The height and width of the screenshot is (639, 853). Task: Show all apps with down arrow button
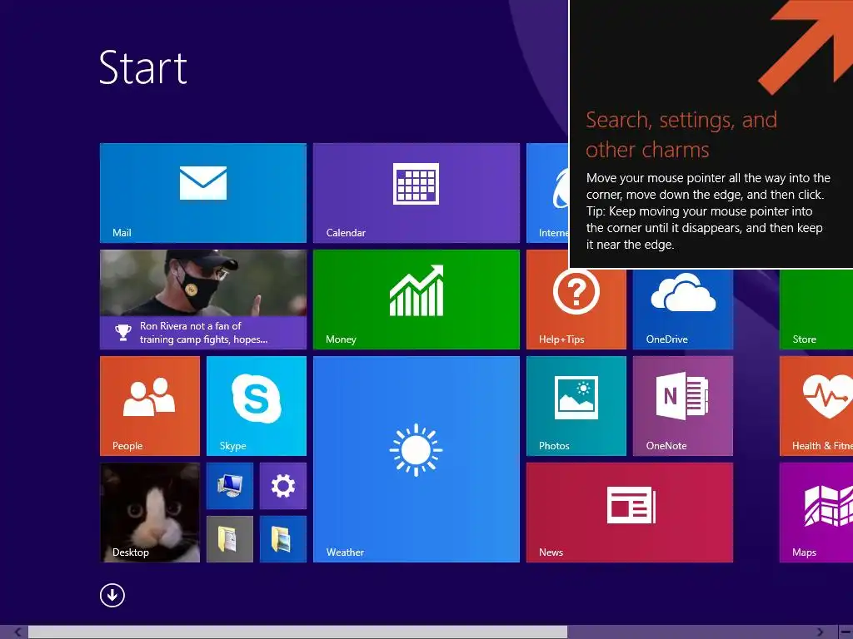112,595
